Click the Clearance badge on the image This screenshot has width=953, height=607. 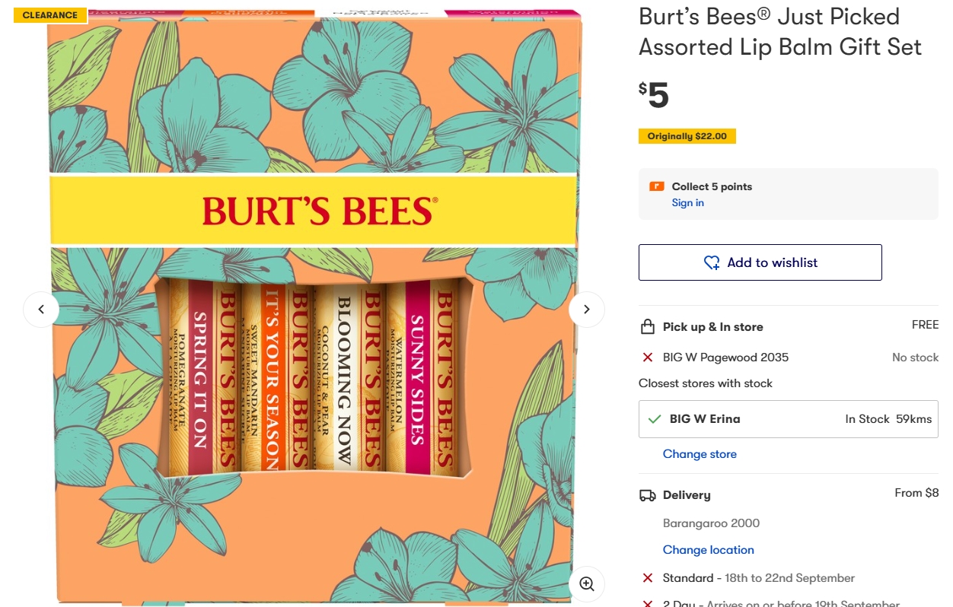point(50,15)
